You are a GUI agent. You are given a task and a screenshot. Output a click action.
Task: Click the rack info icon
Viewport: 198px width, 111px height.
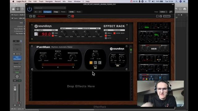(161, 16)
